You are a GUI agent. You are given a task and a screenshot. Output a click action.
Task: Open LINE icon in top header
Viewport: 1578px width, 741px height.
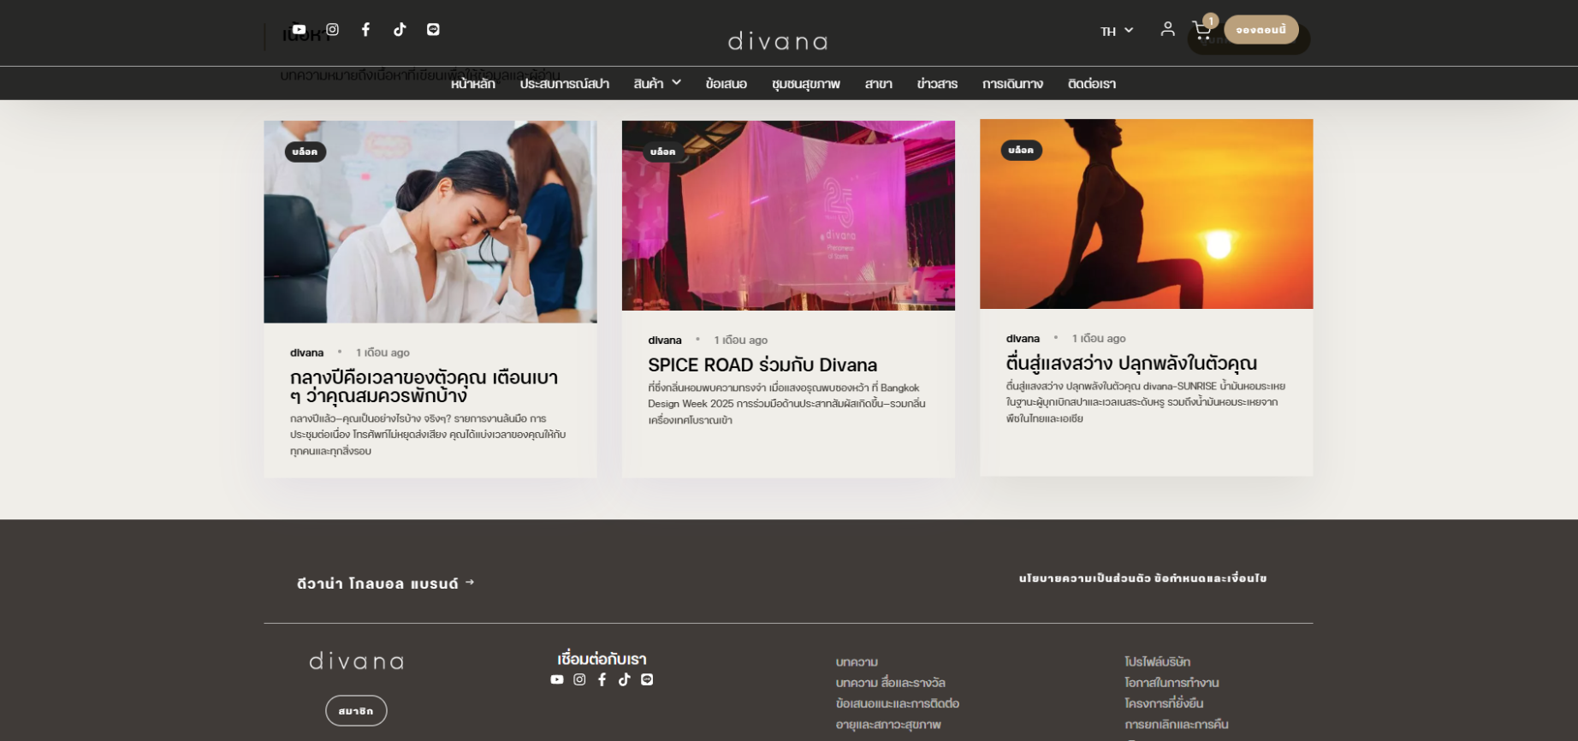[433, 29]
